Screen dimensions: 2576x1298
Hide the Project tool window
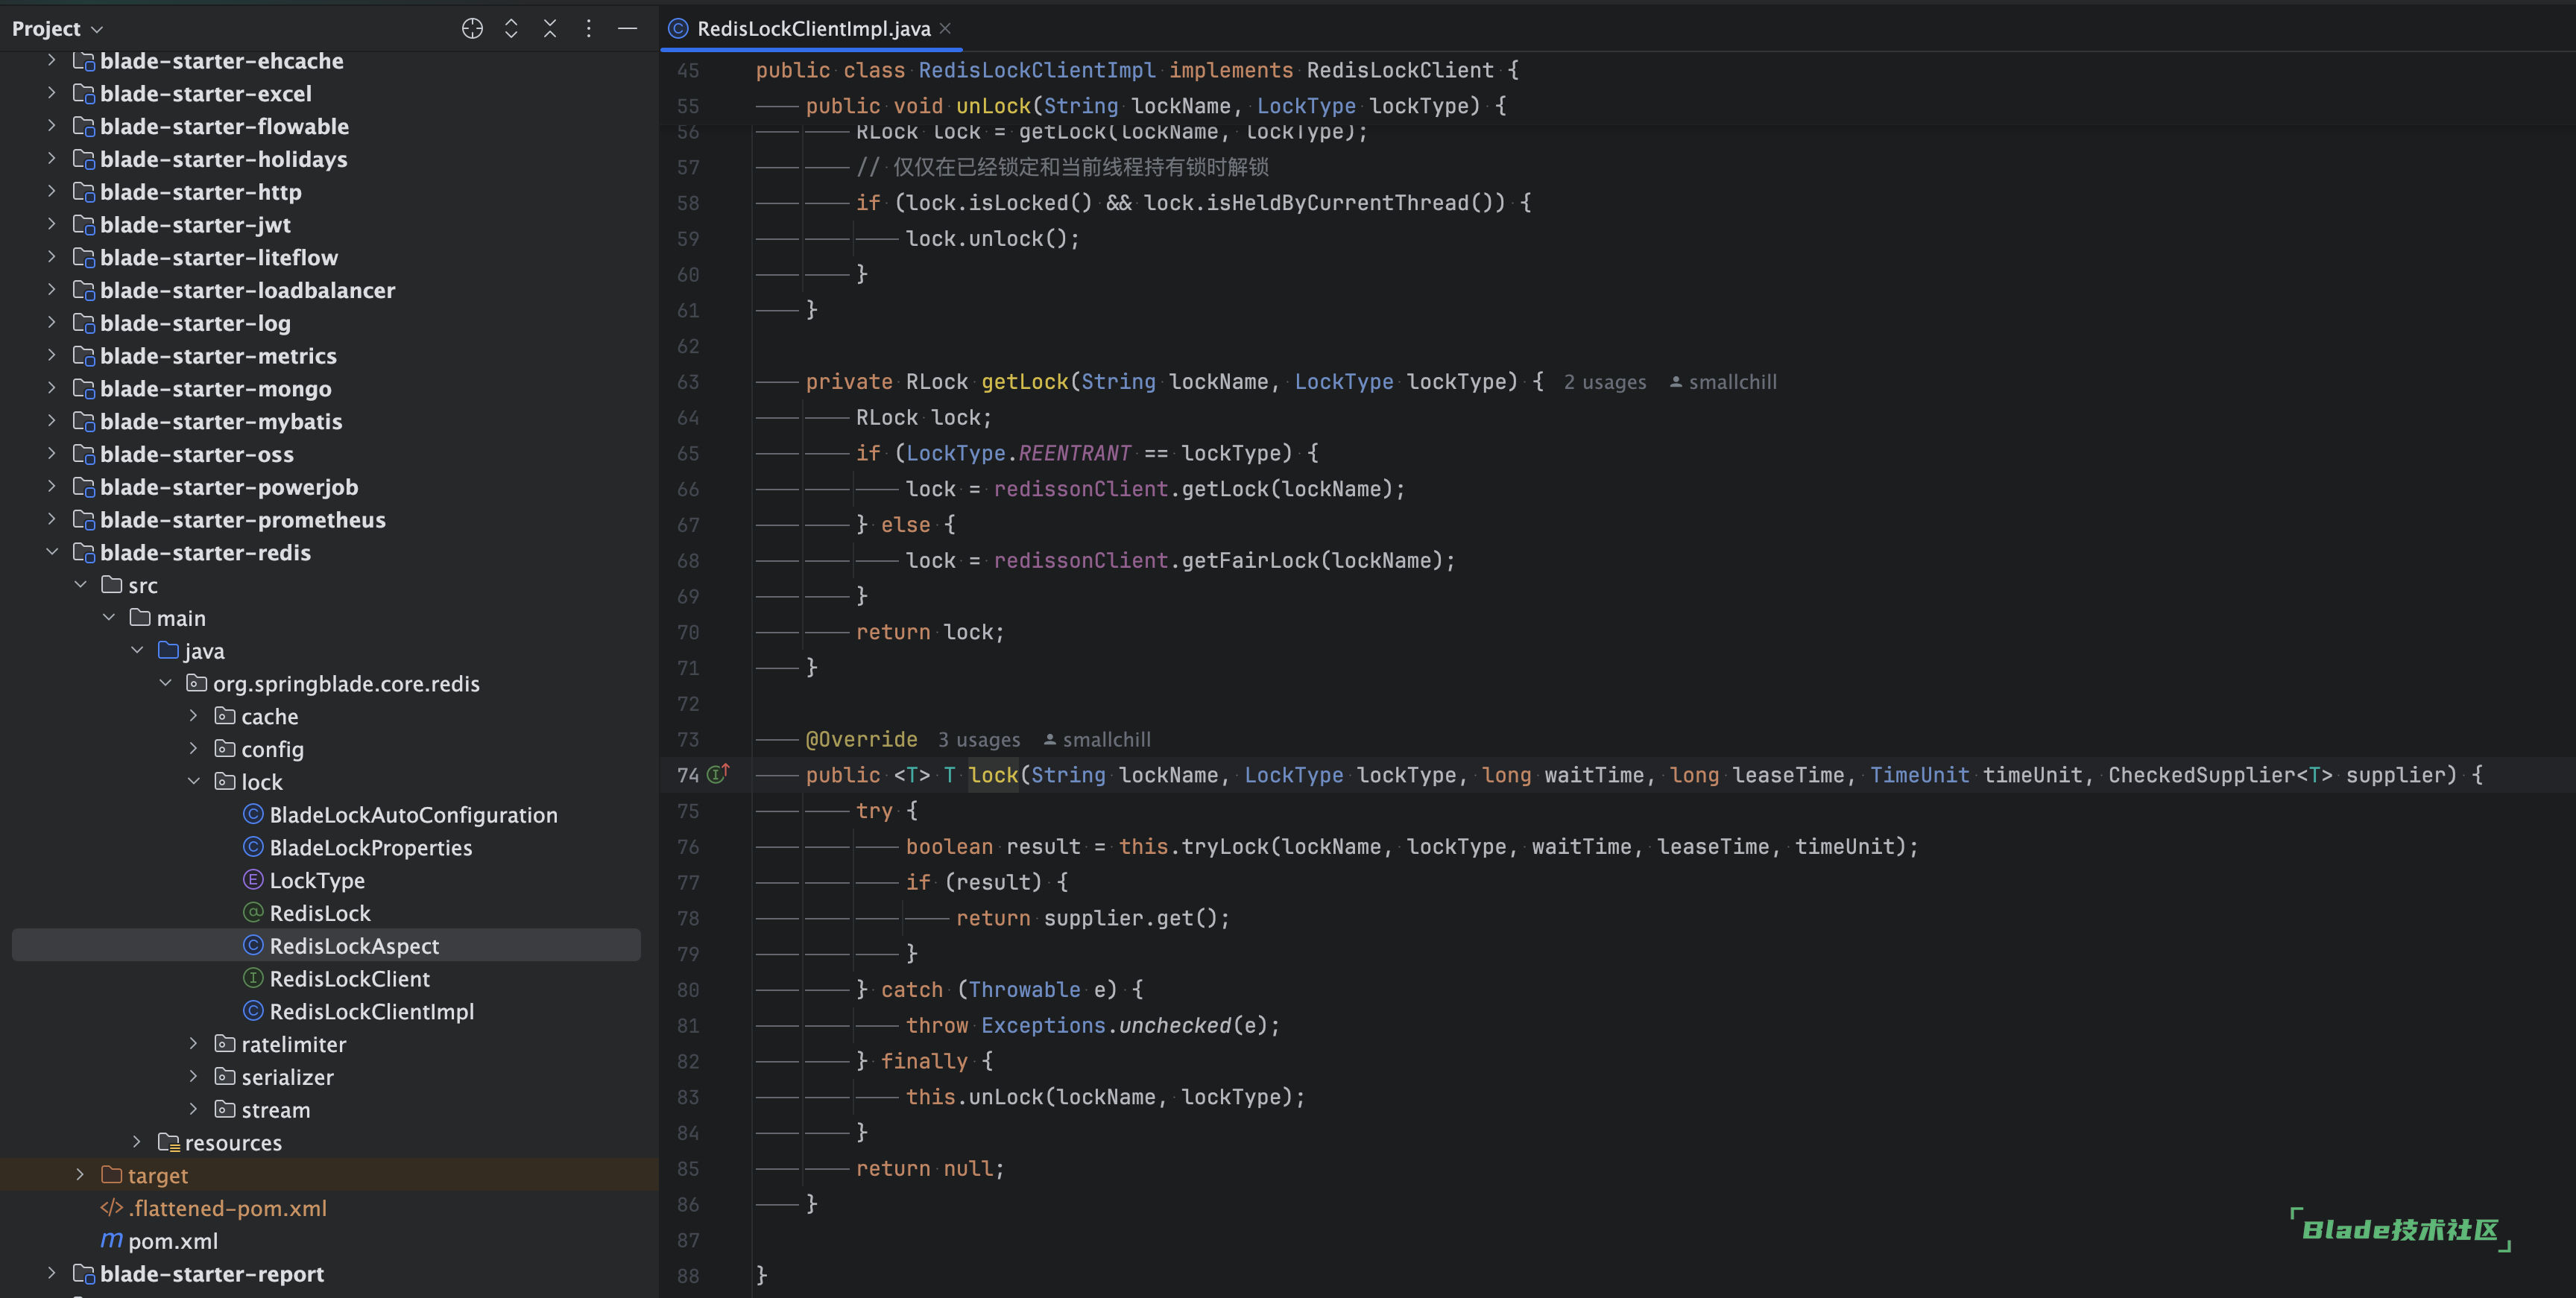click(x=628, y=29)
